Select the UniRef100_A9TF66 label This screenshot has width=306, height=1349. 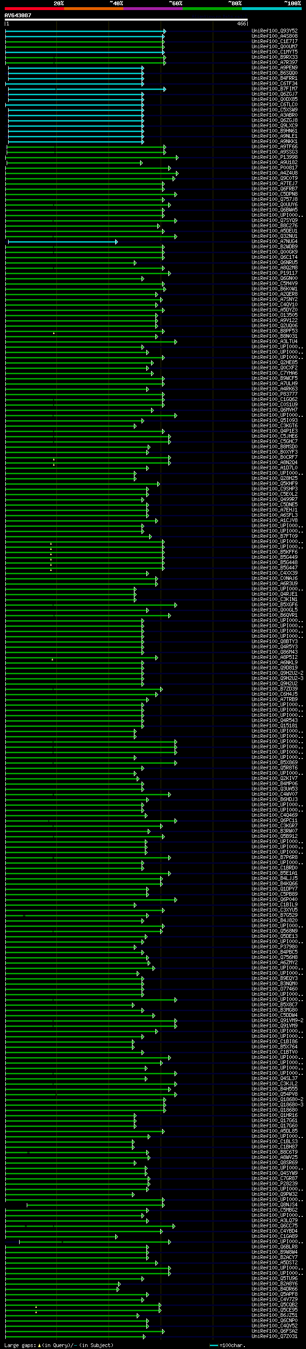pyautogui.click(x=274, y=146)
